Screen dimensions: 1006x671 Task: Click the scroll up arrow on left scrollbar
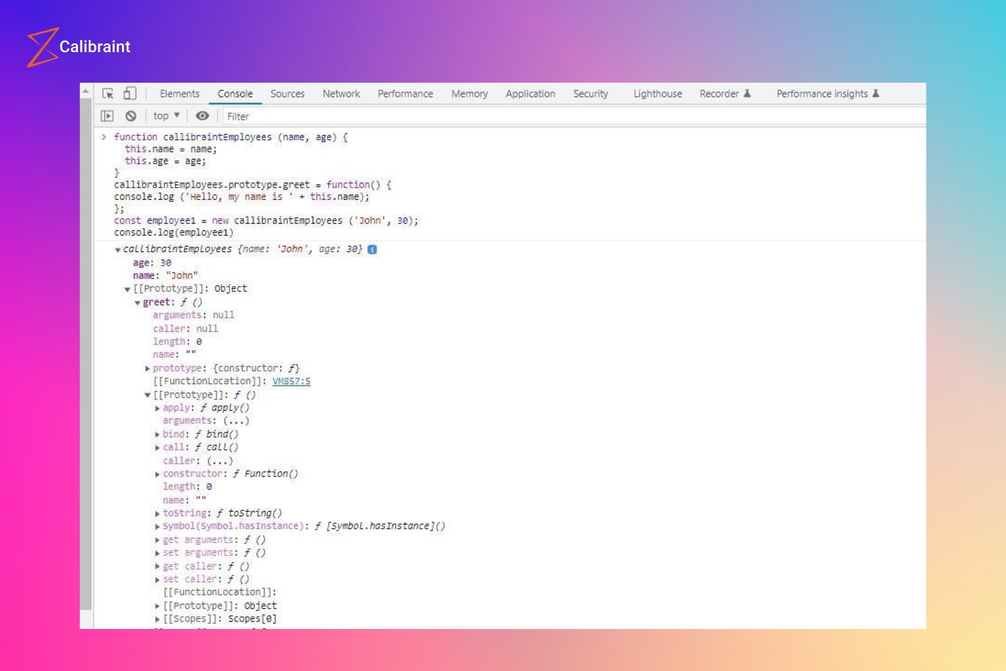point(85,91)
